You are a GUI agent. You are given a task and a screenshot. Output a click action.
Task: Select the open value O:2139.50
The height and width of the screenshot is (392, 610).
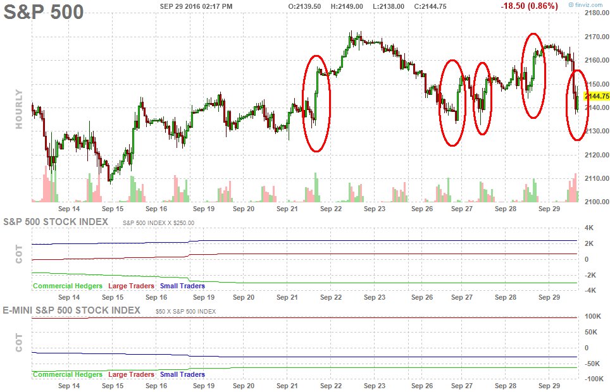[x=304, y=6]
